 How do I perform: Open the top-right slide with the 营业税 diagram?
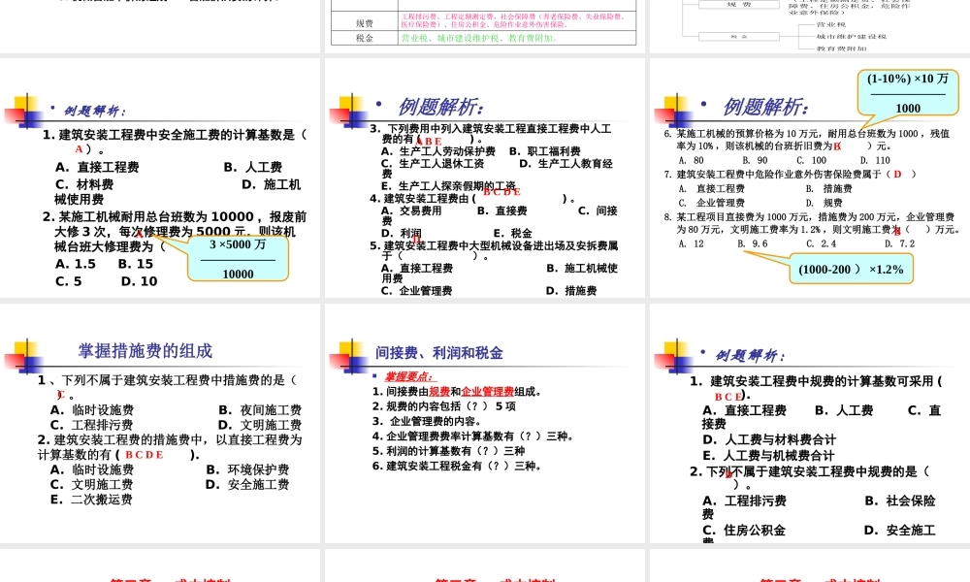coord(810,24)
